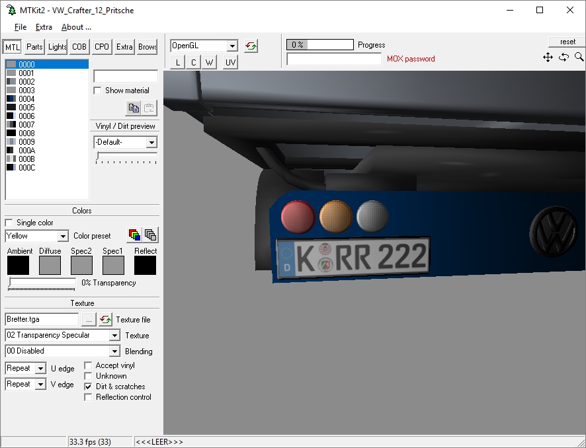Open the File menu
The width and height of the screenshot is (586, 448).
(x=21, y=27)
